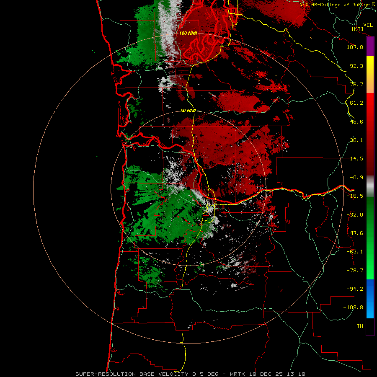The image size is (377, 377).
Task: Click the -32.0 velocity scale value
Action: click(355, 215)
